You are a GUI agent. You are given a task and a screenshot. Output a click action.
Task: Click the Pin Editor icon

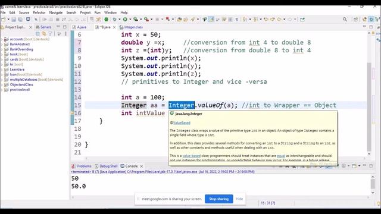(302, 20)
